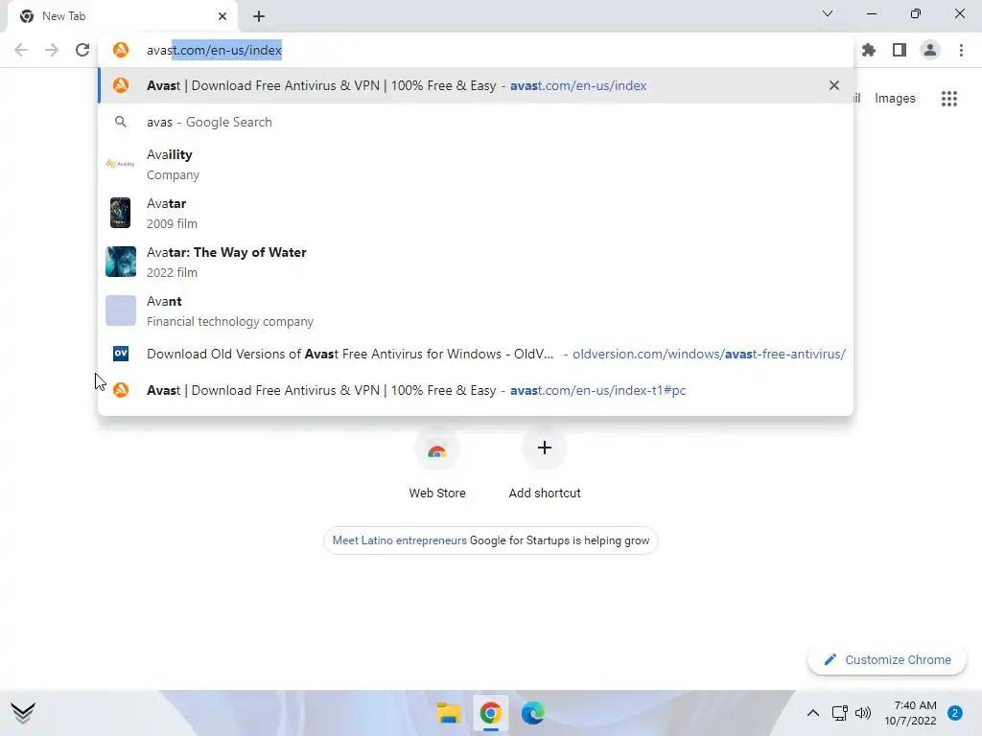This screenshot has height=736, width=982.
Task: Choose the Availity Company suggestion
Action: 476,164
